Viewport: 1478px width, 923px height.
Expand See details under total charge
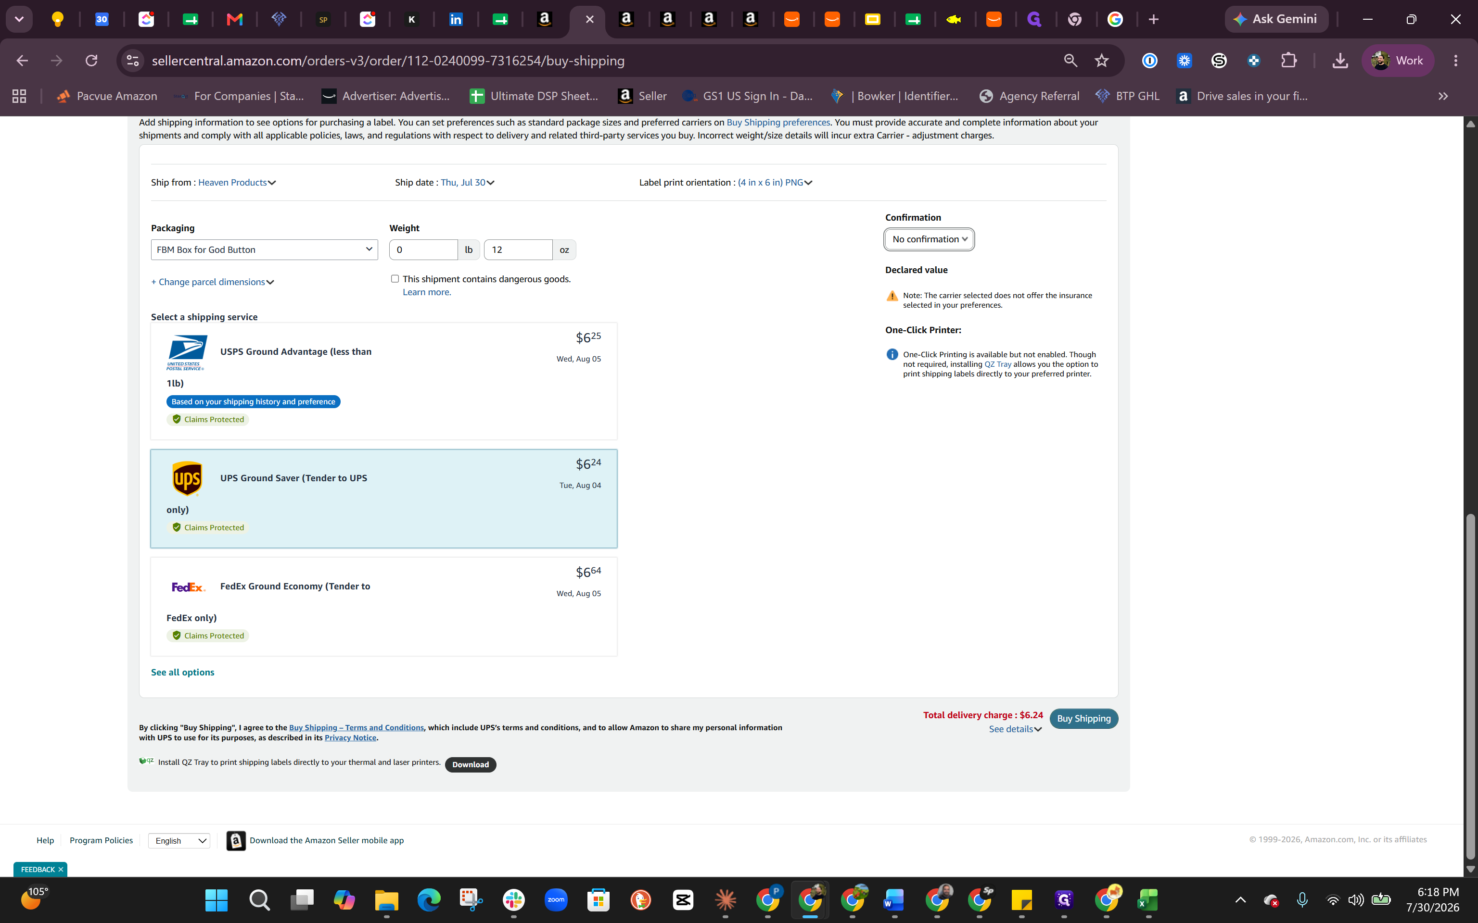1015,729
